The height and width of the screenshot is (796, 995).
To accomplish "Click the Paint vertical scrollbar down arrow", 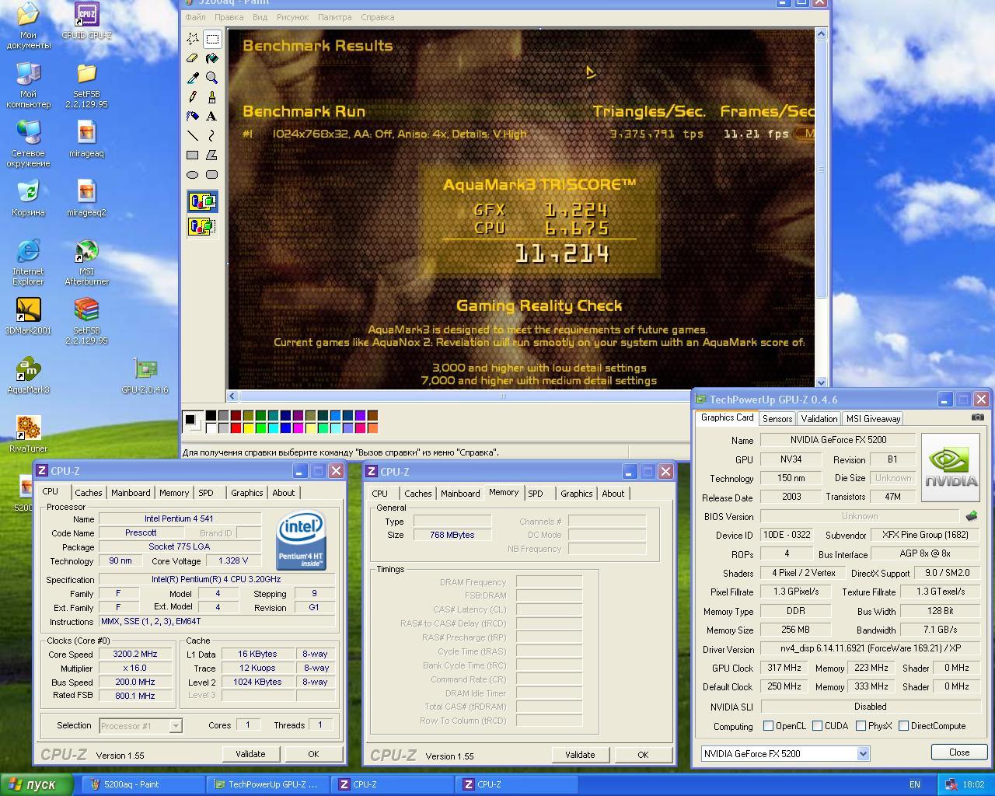I will (x=822, y=382).
